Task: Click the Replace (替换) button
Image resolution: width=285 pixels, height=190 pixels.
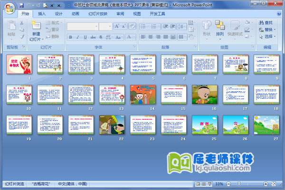Action: click(267, 29)
